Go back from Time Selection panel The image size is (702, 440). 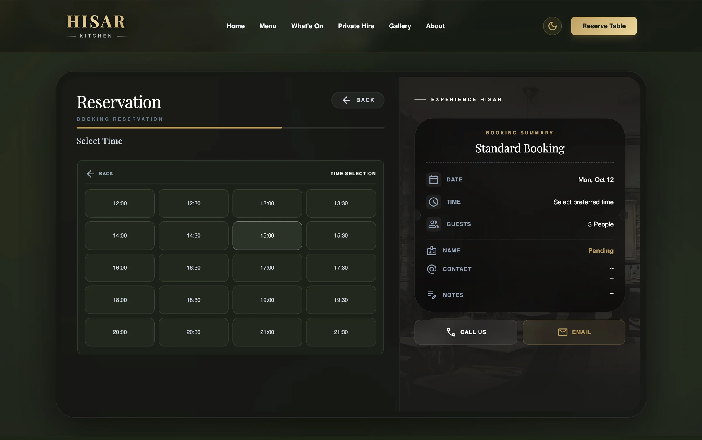coord(100,174)
